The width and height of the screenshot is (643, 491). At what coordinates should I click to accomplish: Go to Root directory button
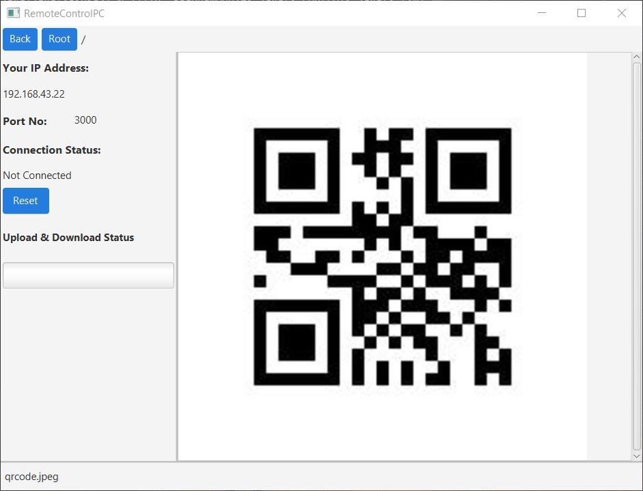click(x=59, y=40)
